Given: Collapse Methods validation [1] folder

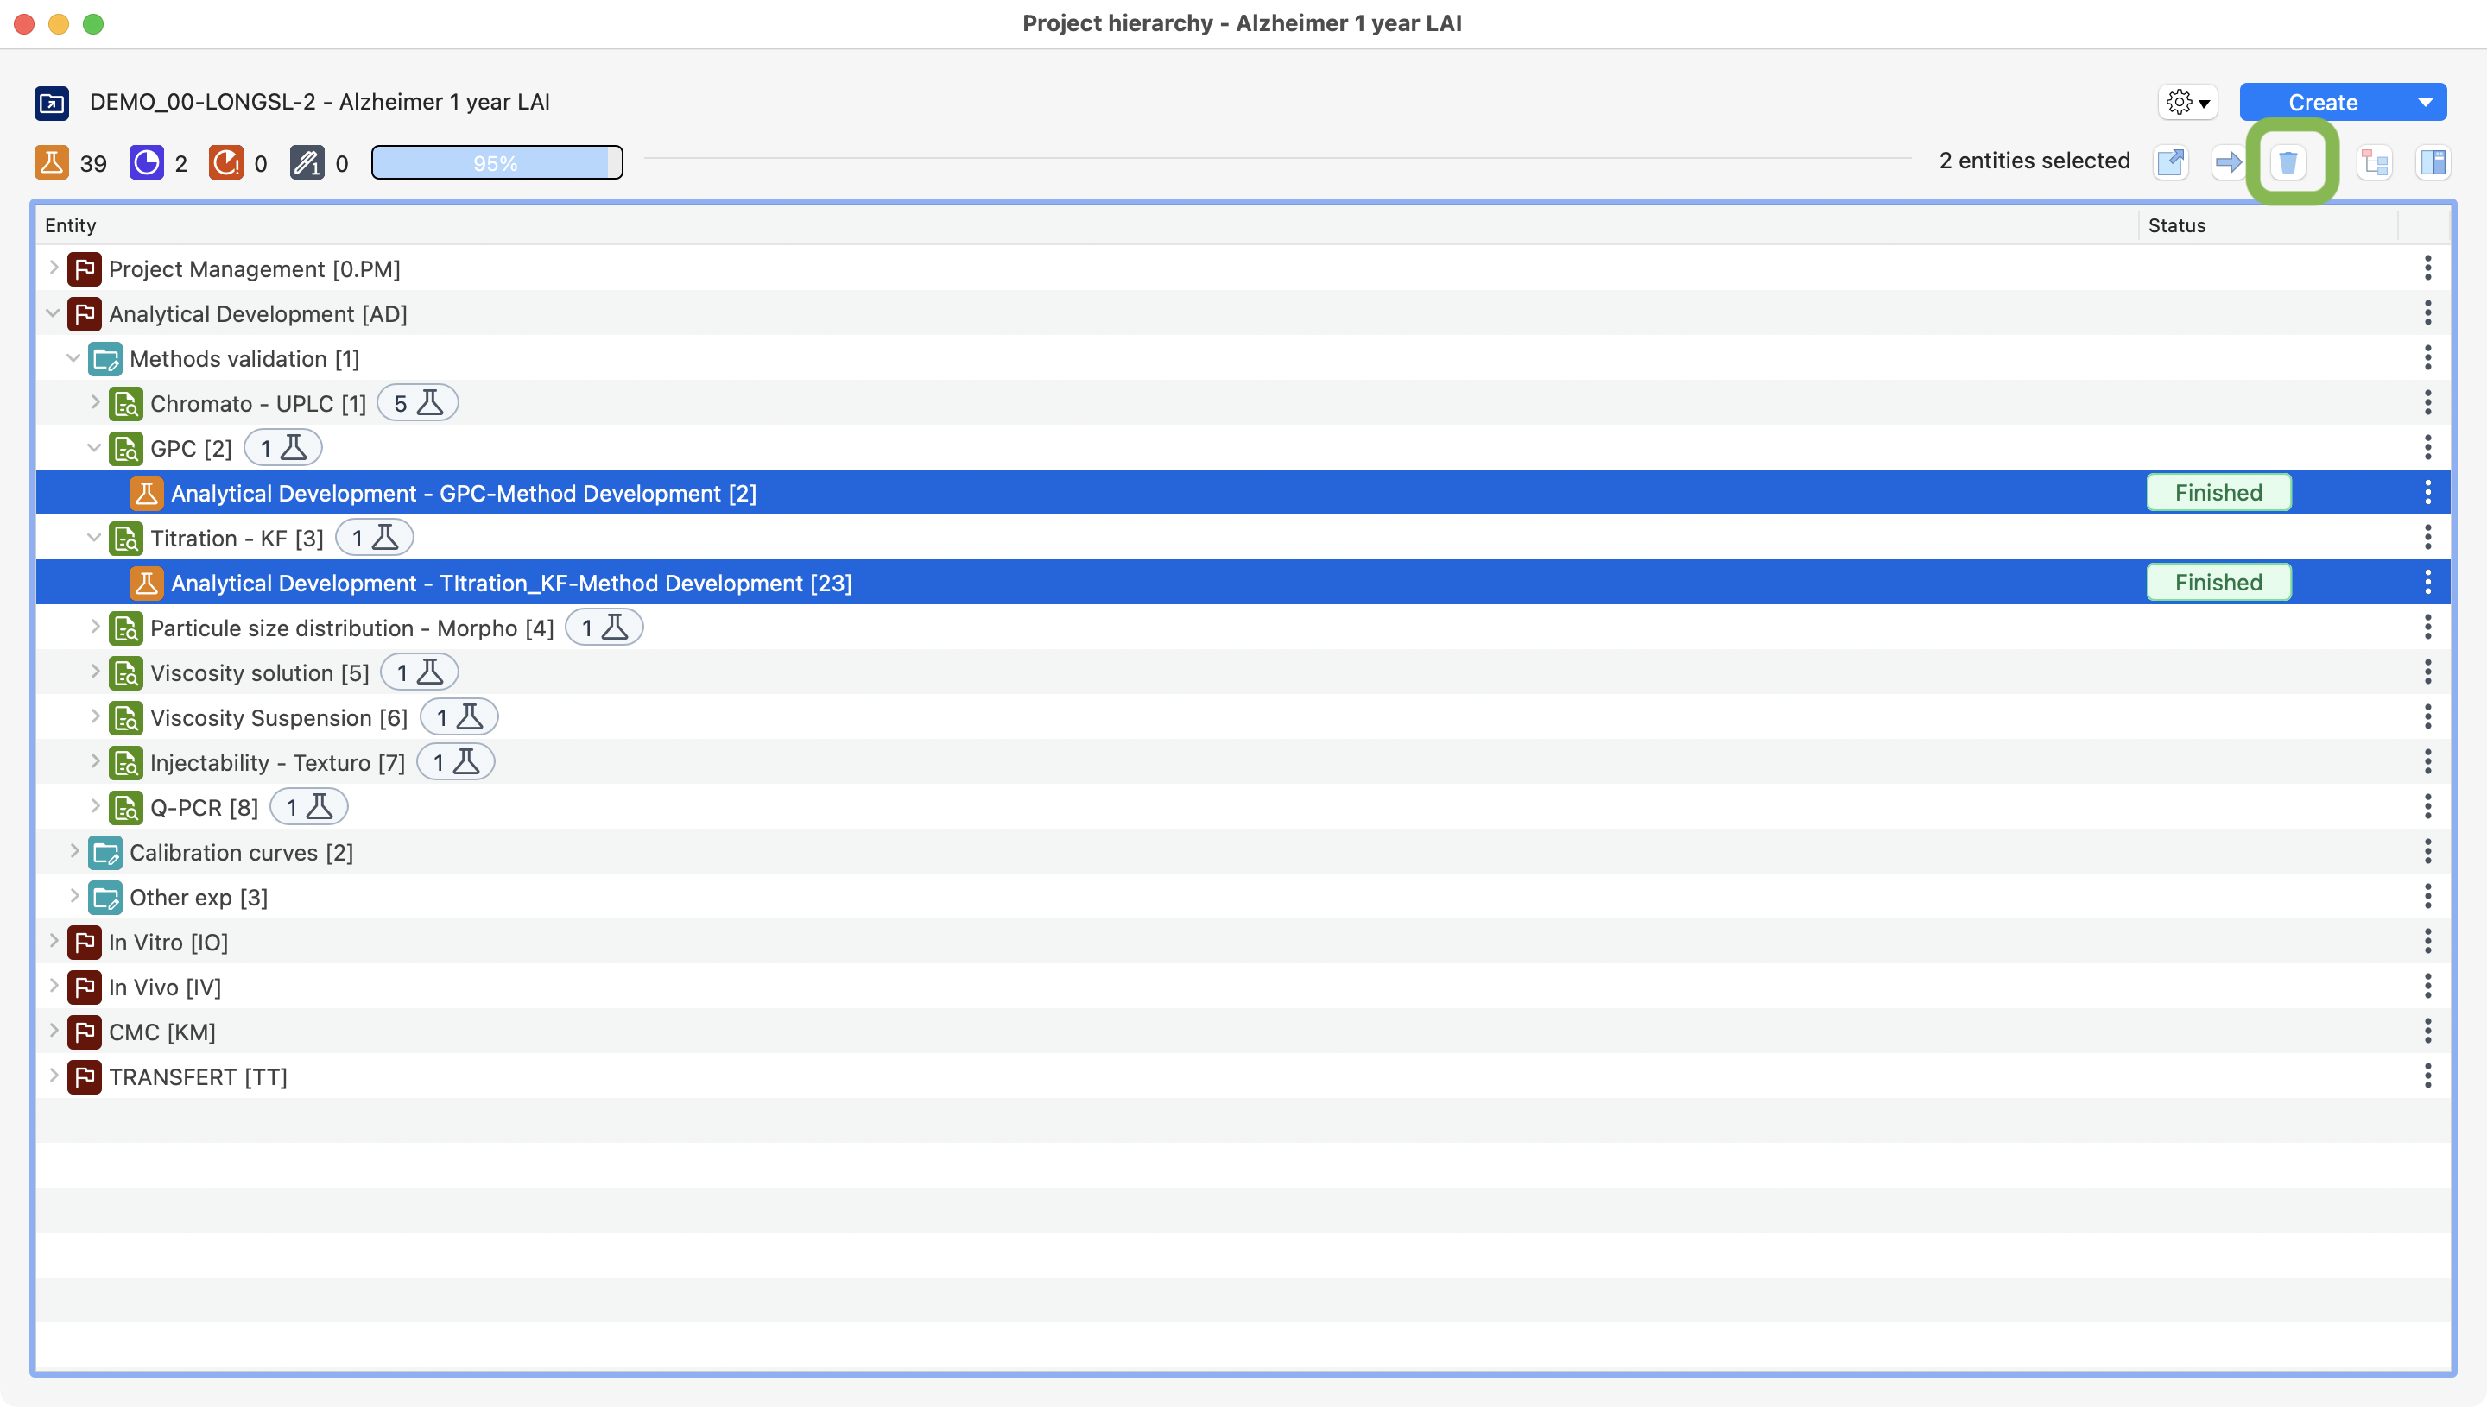Looking at the screenshot, I should coord(73,357).
